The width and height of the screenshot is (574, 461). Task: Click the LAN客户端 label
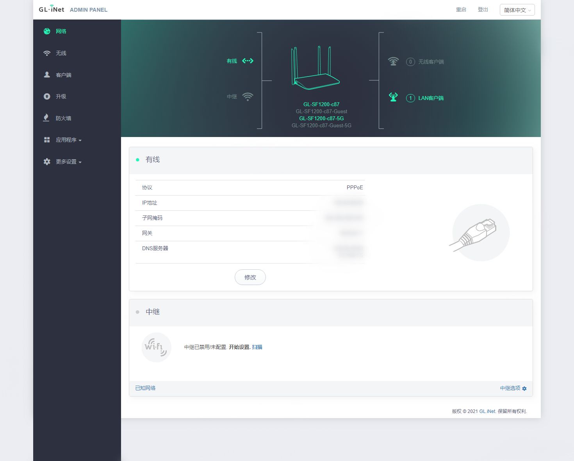click(431, 98)
